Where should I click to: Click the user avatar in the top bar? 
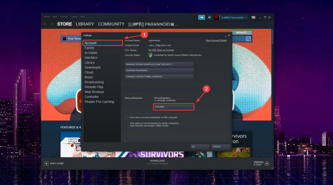216,17
